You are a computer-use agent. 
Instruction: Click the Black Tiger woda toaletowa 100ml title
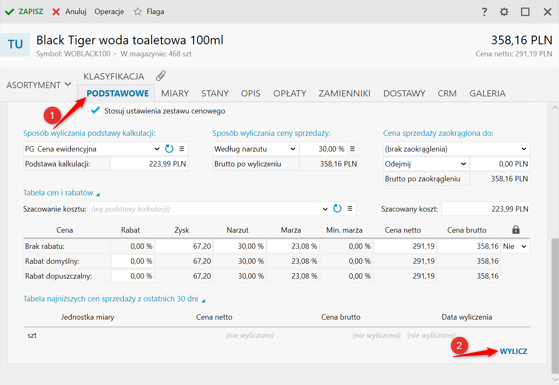130,40
